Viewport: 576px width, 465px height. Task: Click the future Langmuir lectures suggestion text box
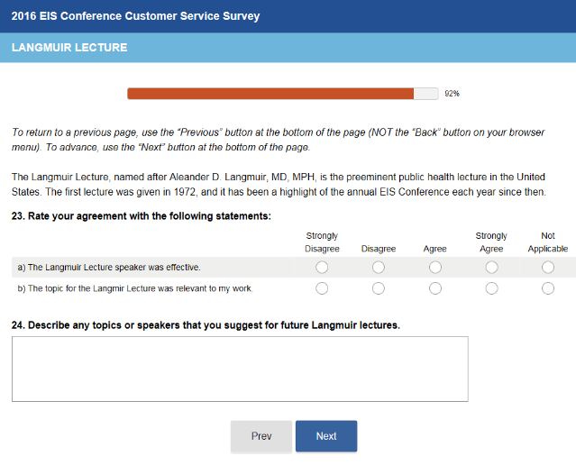click(x=240, y=369)
